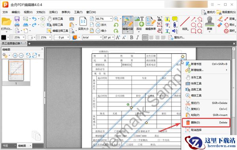237x150 pixels.
Task: Select the 距离 distance measure tool
Action: click(x=230, y=19)
